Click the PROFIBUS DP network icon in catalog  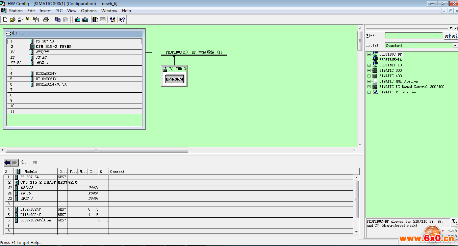375,54
